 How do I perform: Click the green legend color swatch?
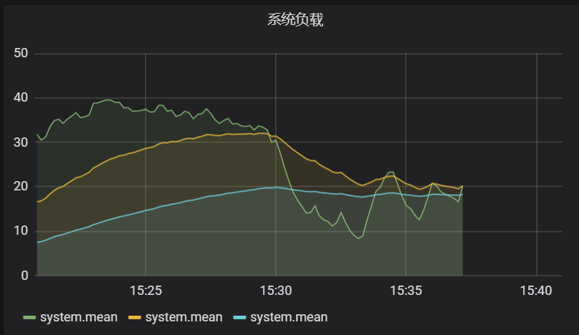coord(29,317)
